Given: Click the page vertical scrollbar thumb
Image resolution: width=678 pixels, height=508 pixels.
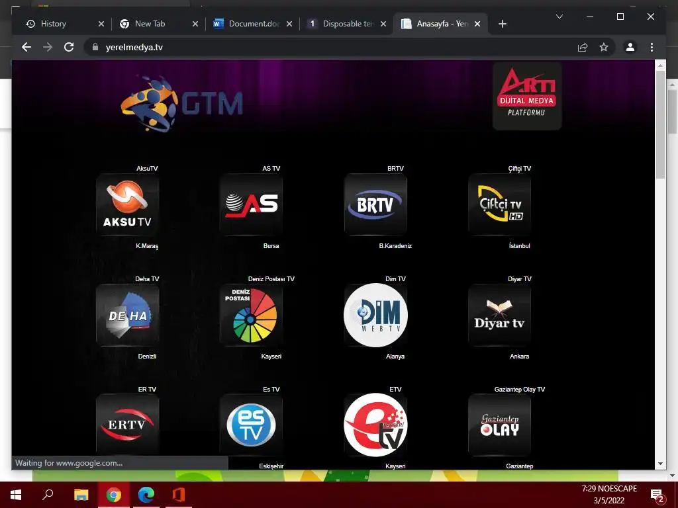Looking at the screenshot, I should tap(660, 124).
